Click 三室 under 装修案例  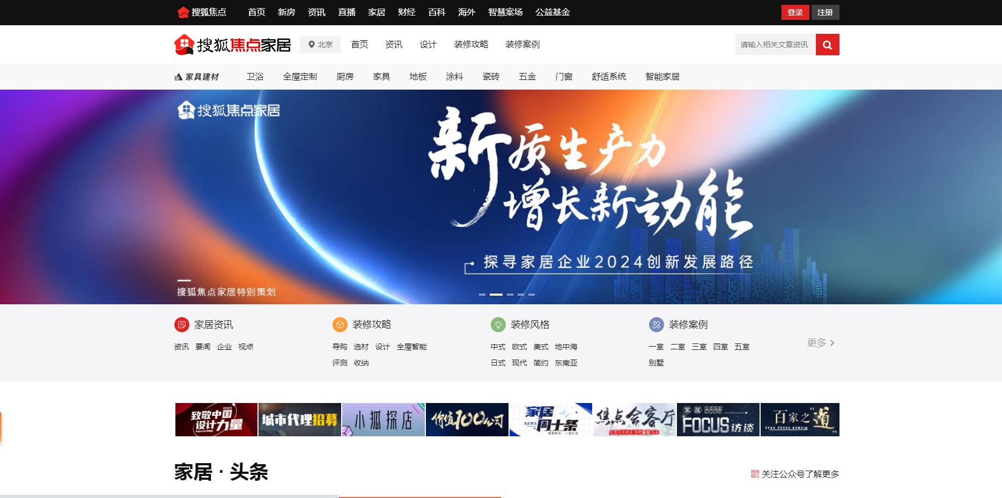coord(699,347)
